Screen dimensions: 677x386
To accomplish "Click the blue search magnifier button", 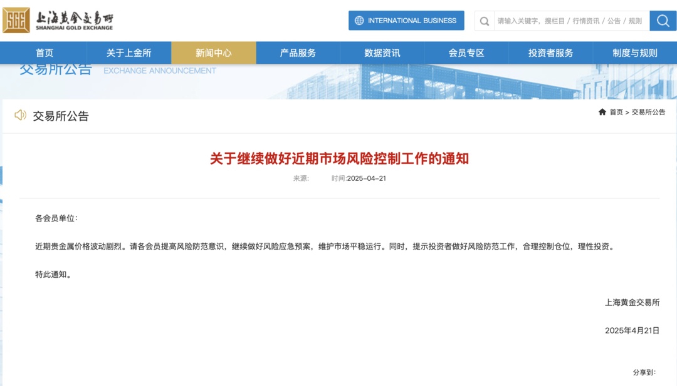I will [x=663, y=21].
